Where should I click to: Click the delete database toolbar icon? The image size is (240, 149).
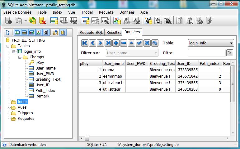click(42, 21)
